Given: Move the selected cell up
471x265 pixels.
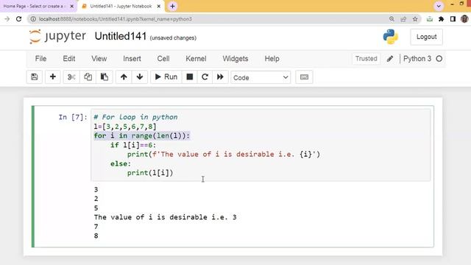Looking at the screenshot, I should coord(124,77).
